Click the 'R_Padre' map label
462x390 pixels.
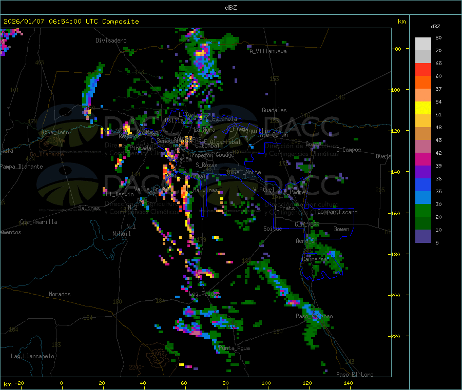point(294,192)
